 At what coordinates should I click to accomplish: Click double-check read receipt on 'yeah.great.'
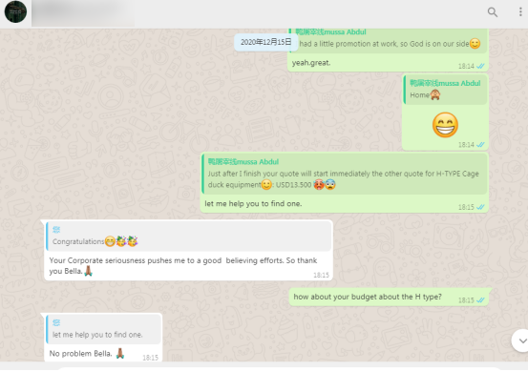tap(480, 66)
